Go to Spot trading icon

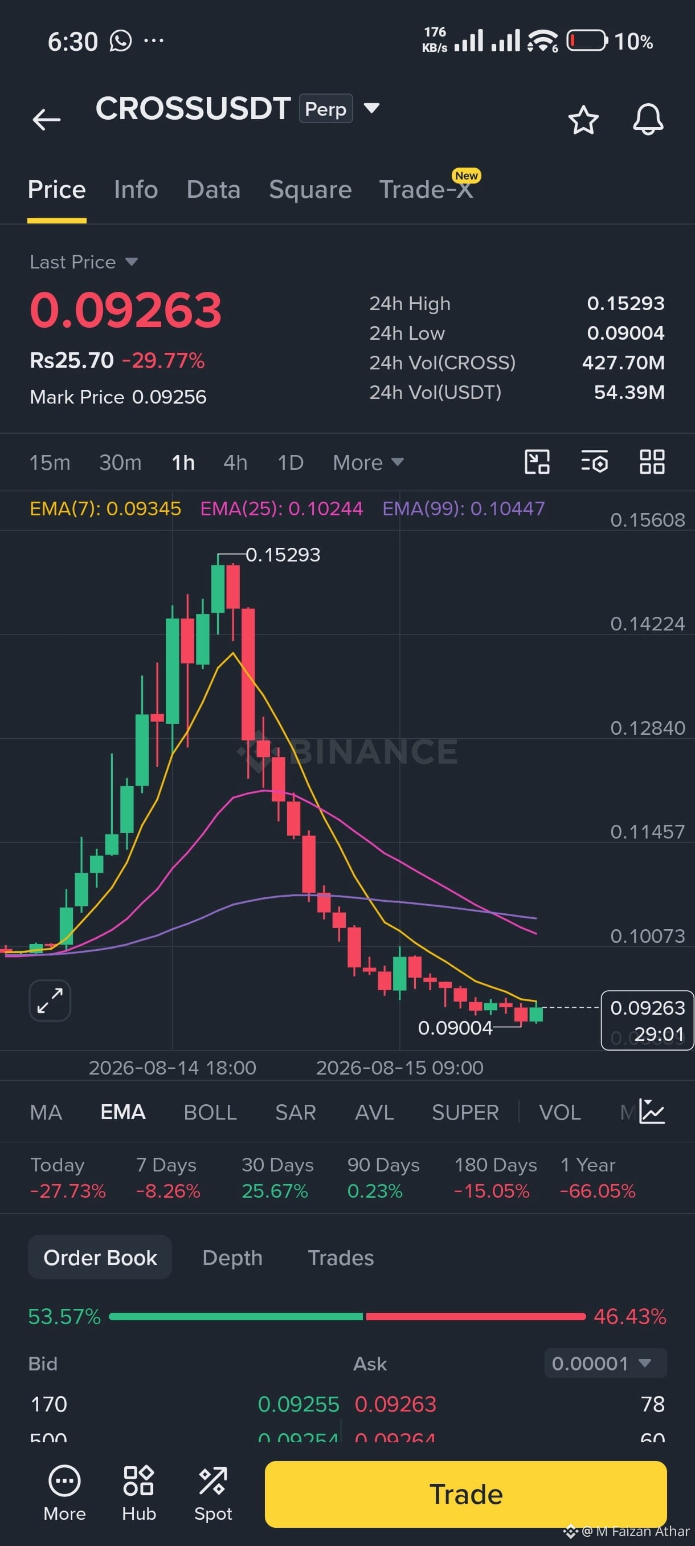[x=213, y=1492]
